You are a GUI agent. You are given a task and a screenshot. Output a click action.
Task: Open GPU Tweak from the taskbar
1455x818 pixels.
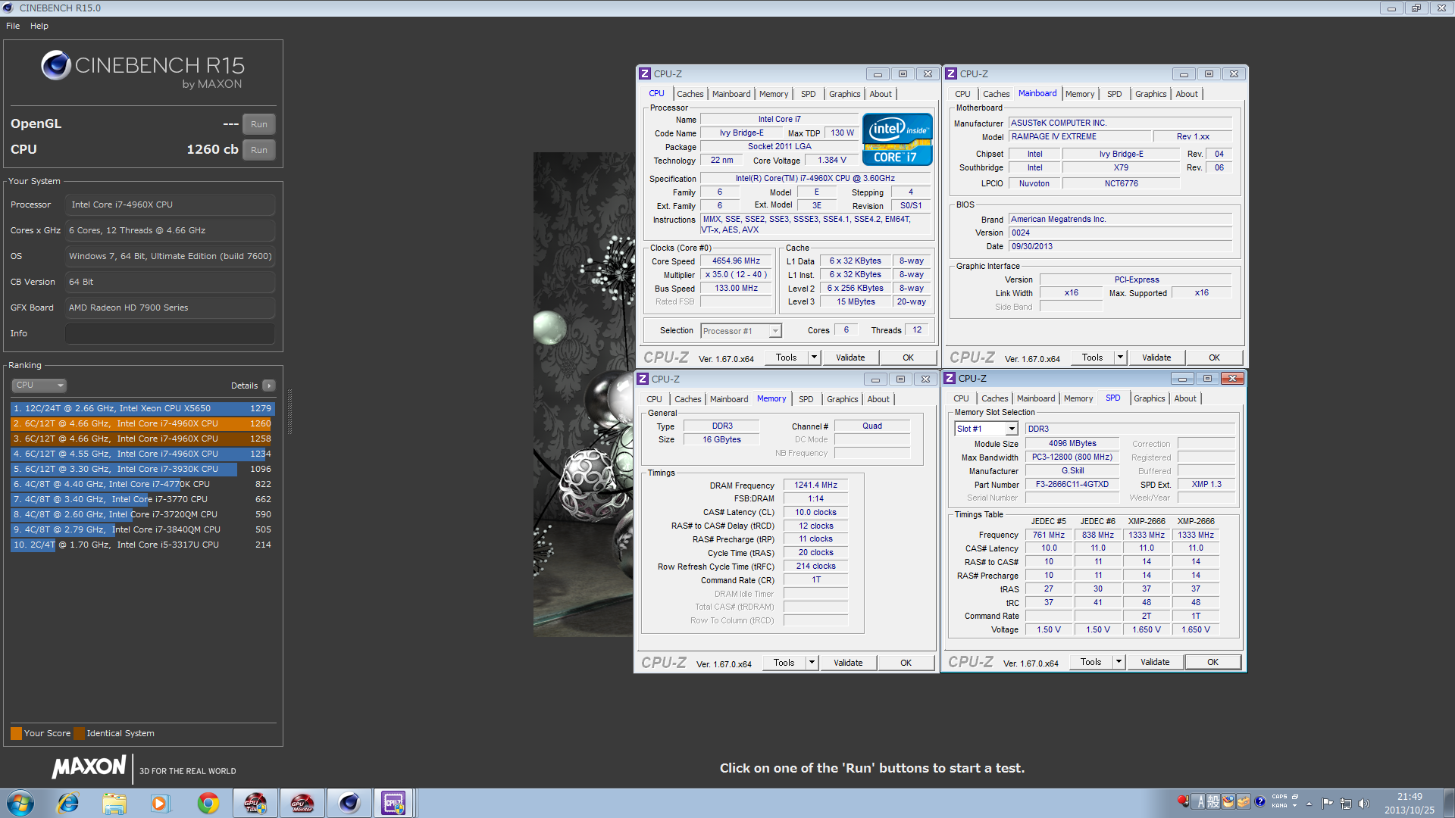[x=255, y=803]
